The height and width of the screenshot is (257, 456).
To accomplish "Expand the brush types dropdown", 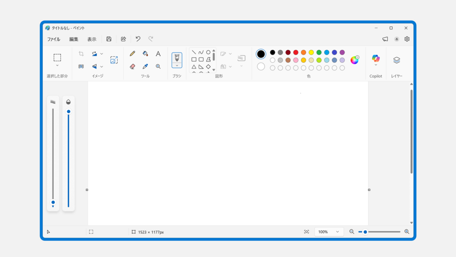I will click(x=177, y=66).
